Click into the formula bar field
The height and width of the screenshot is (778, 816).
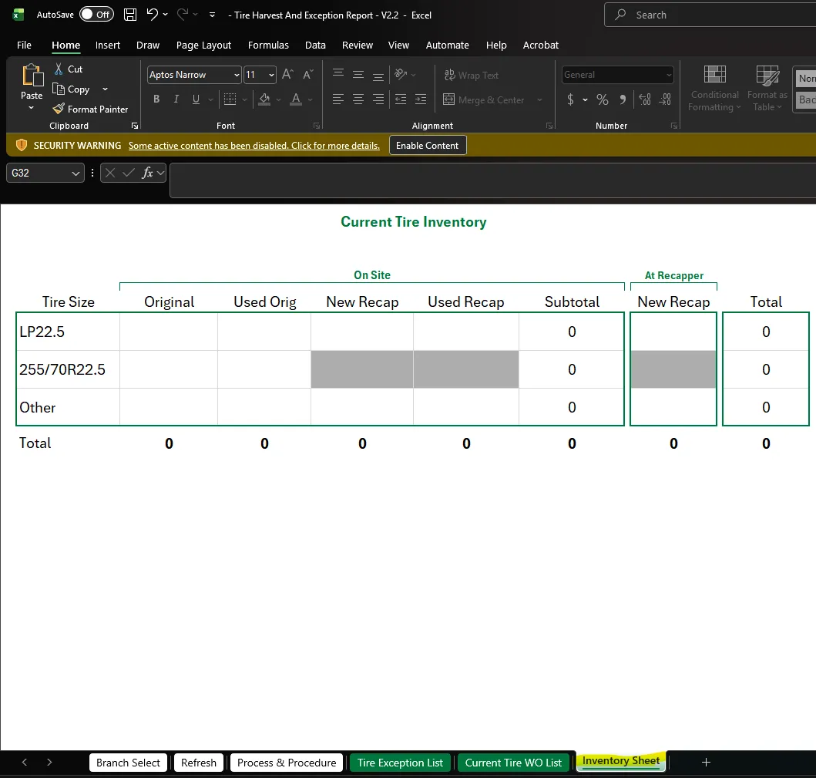click(492, 180)
